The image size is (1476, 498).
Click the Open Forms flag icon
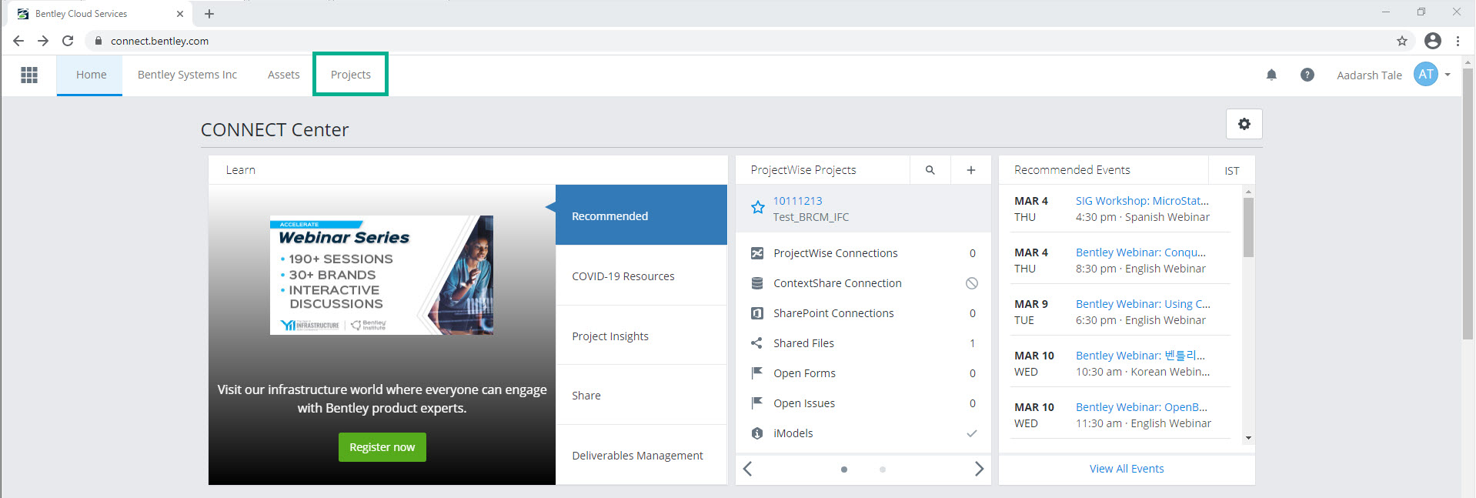[757, 373]
